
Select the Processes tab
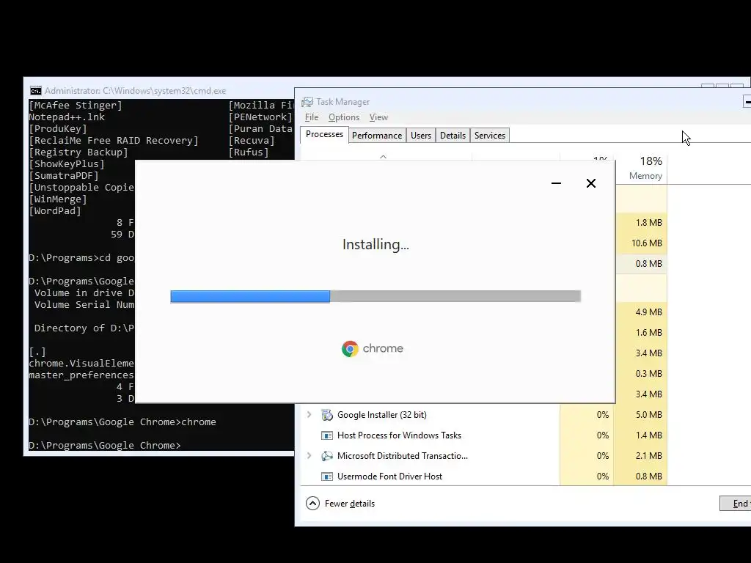click(324, 135)
